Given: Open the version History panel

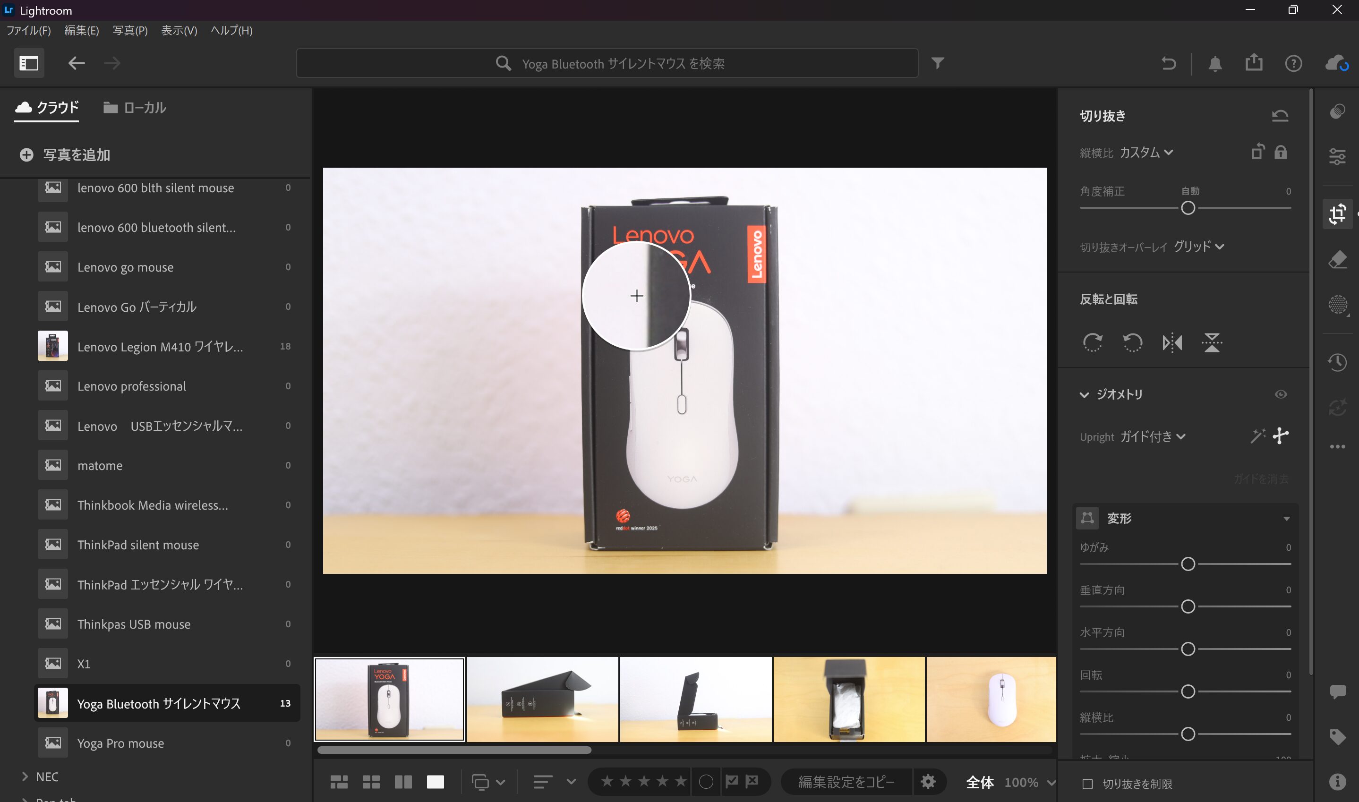Looking at the screenshot, I should point(1339,363).
